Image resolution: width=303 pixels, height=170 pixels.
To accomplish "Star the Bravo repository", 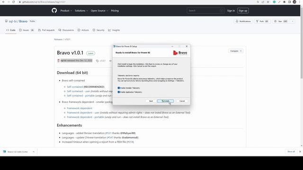I will click(x=280, y=21).
